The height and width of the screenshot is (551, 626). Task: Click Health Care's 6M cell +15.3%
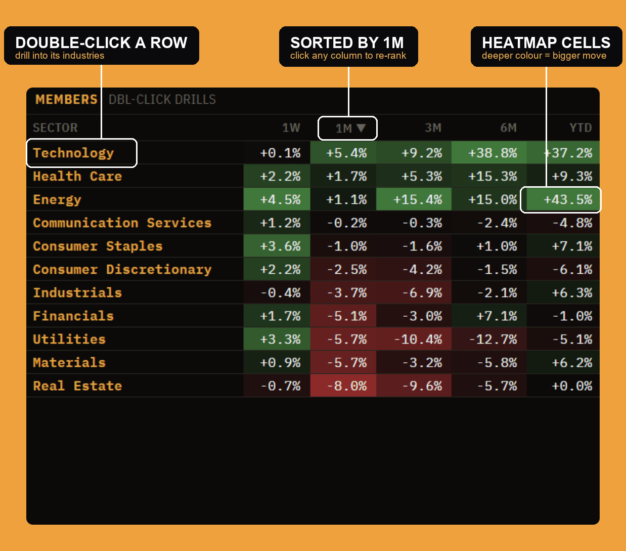[489, 176]
